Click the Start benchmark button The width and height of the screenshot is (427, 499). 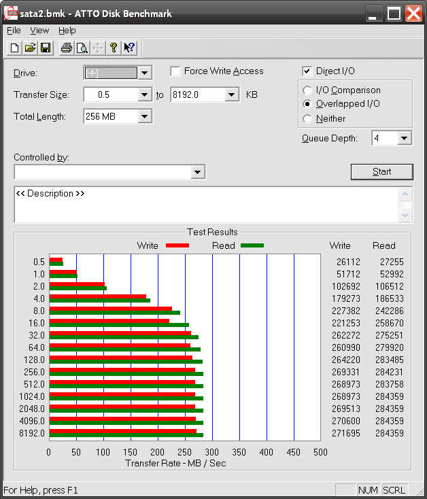point(382,172)
